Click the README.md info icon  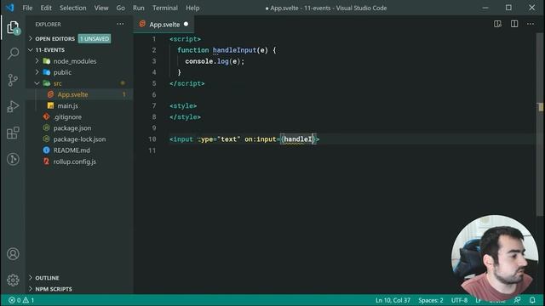pyautogui.click(x=46, y=150)
